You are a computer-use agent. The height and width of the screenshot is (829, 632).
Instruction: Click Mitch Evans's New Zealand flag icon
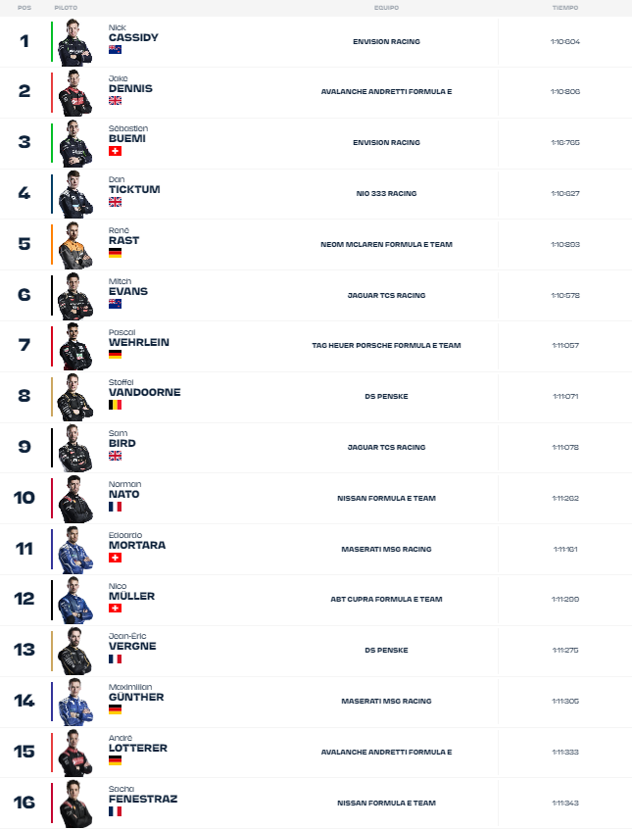coord(115,304)
